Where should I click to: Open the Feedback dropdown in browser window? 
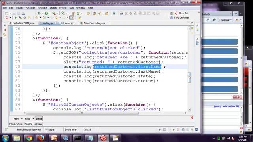pos(225,20)
